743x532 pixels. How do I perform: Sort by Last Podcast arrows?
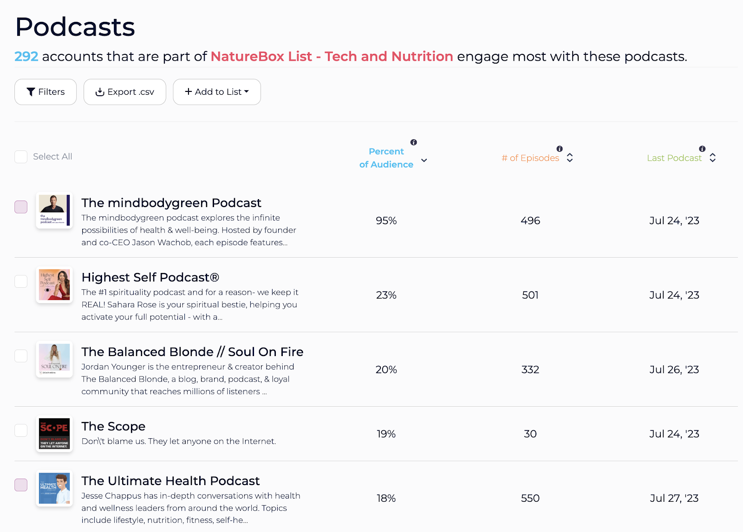coord(712,158)
